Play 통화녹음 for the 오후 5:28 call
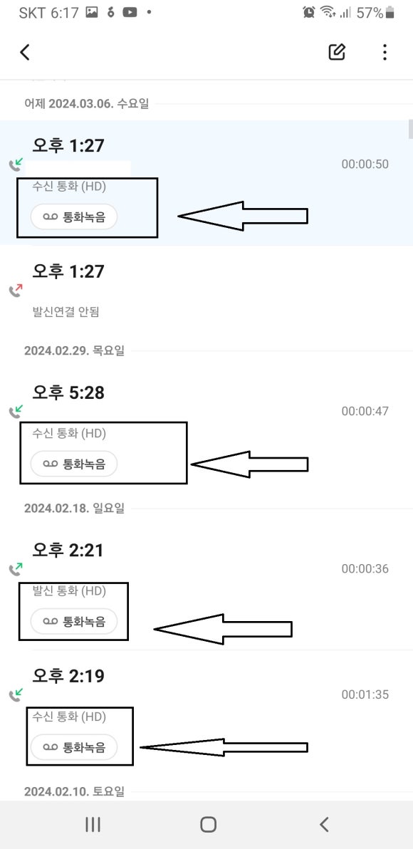 click(x=74, y=464)
